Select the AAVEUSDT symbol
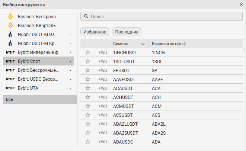The width and height of the screenshot is (246, 151). [x=124, y=80]
